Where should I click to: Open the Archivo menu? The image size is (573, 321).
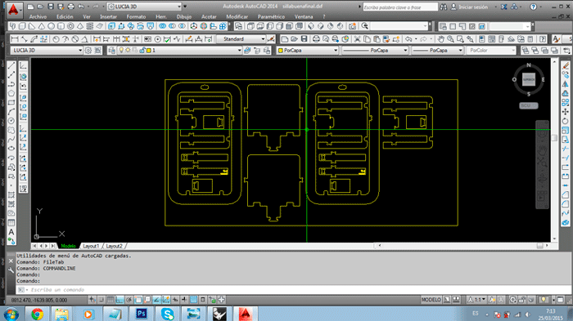[38, 17]
